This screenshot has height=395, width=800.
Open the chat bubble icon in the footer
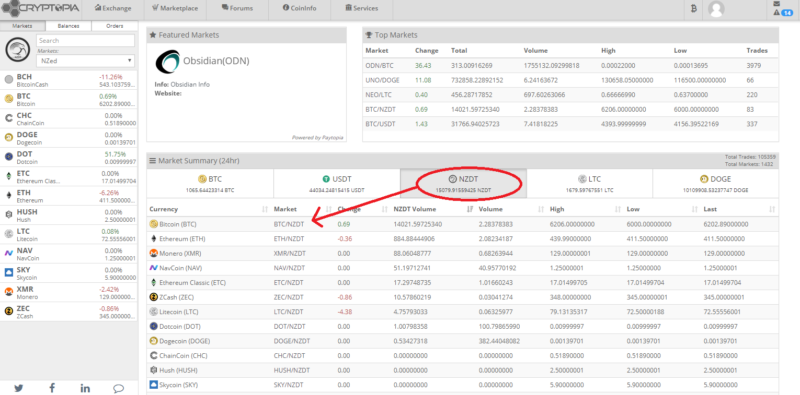[x=119, y=389]
